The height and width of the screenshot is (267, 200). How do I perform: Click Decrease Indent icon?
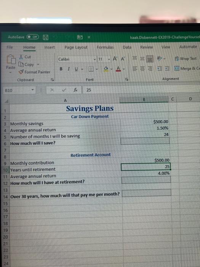[160, 68]
